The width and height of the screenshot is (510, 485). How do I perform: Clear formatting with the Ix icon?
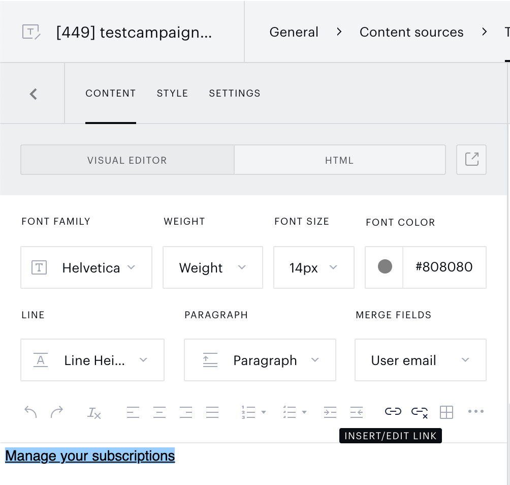tap(93, 412)
